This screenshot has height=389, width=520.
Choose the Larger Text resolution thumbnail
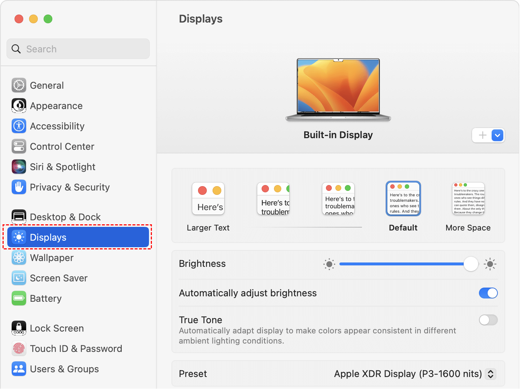(x=208, y=199)
